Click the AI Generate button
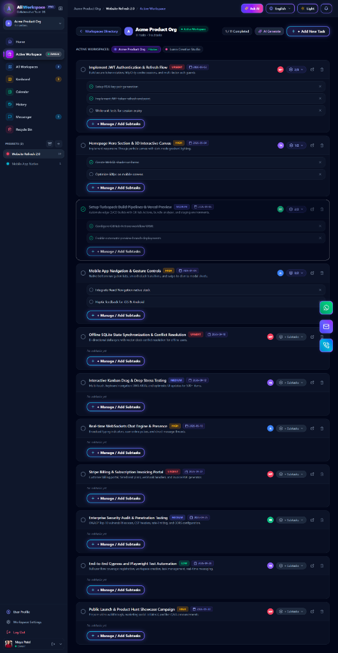 [x=269, y=31]
